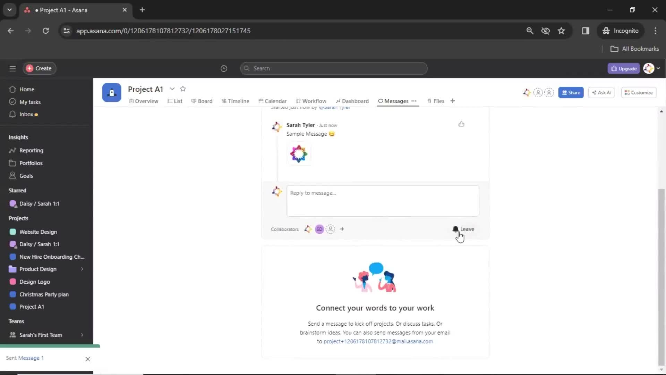This screenshot has height=375, width=666.
Task: Dismiss the Sent Message 1 notification
Action: coord(87,359)
